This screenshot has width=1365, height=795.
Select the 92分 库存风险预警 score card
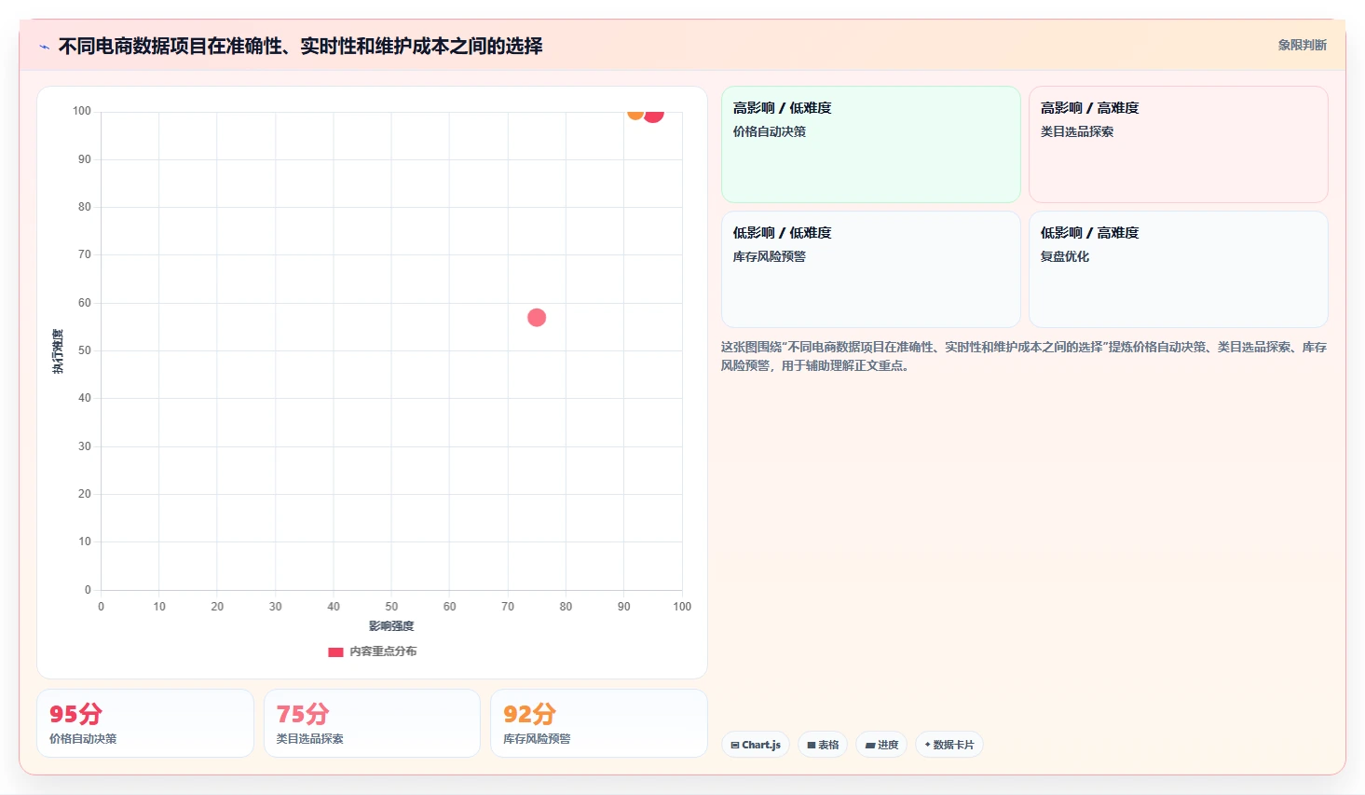point(599,723)
